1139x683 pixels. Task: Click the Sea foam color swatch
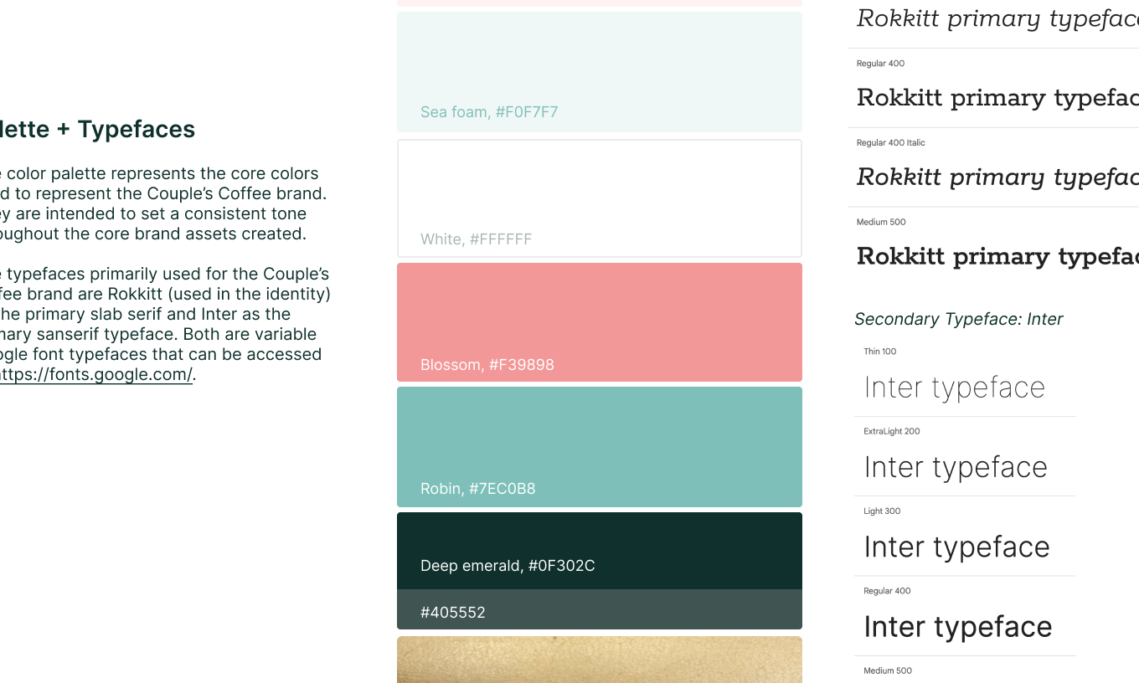(599, 71)
